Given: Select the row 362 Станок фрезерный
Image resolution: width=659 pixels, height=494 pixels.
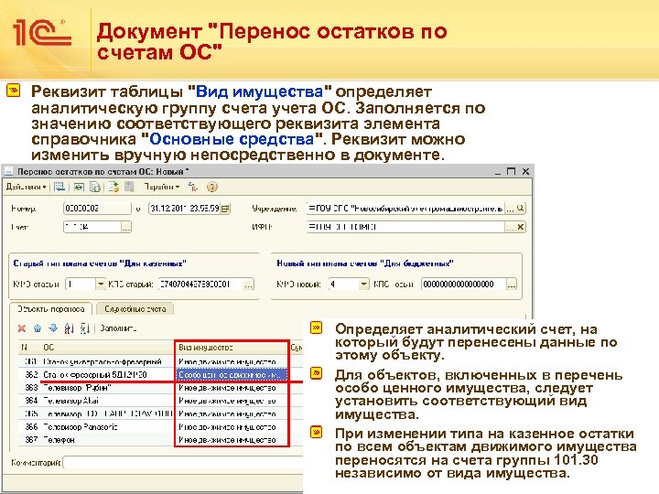Looking at the screenshot, I should tap(160, 374).
